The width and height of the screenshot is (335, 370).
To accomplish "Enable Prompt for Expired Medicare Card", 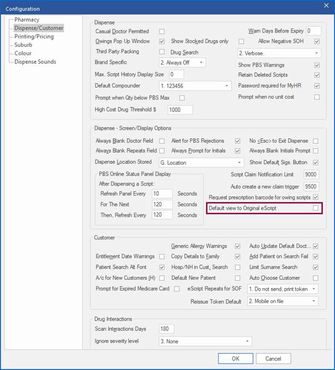I will pyautogui.click(x=177, y=289).
